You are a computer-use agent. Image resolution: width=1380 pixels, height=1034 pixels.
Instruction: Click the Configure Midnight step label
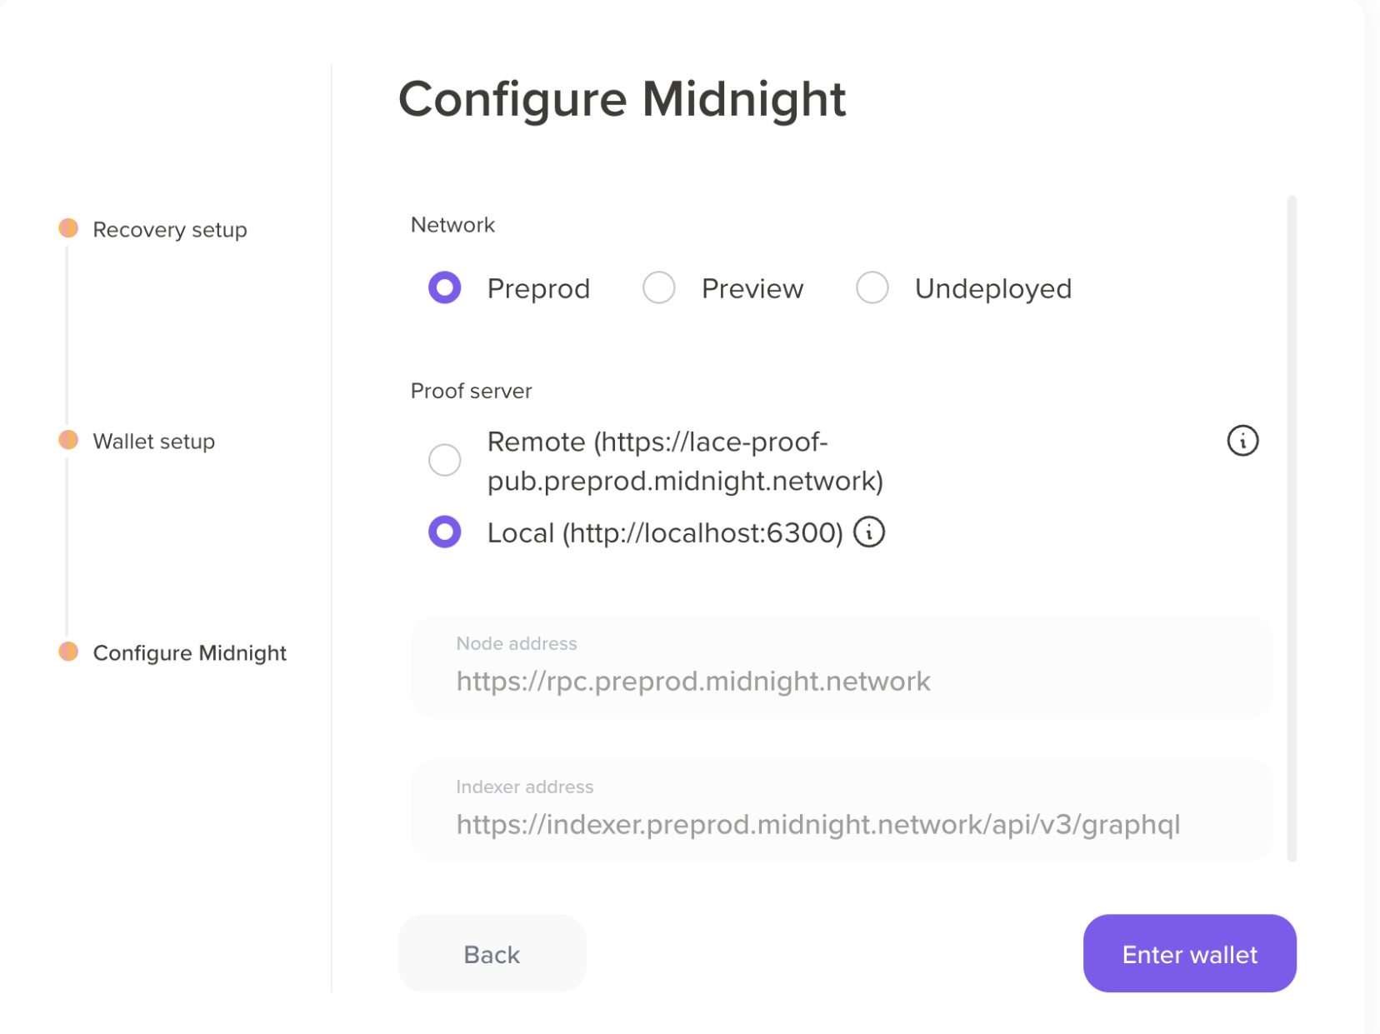click(190, 653)
